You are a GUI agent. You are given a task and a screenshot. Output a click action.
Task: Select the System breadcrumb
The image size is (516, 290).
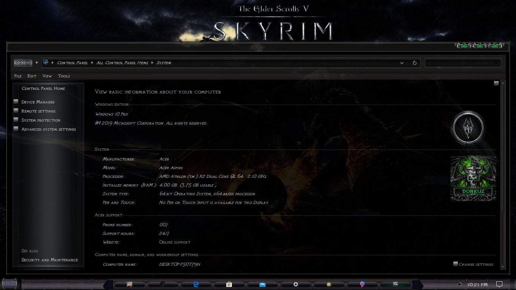(x=164, y=63)
